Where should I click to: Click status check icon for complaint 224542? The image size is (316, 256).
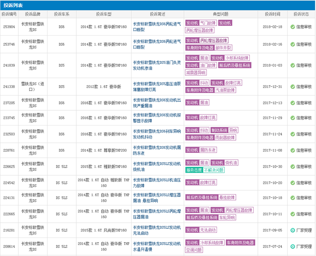point(293,183)
